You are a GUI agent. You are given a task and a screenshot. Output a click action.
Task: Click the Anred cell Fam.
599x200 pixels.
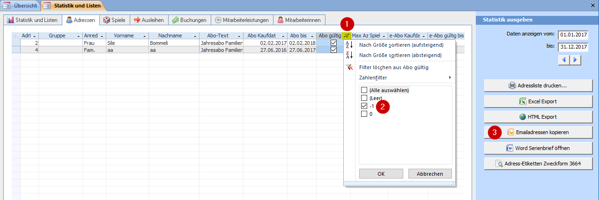(x=94, y=50)
